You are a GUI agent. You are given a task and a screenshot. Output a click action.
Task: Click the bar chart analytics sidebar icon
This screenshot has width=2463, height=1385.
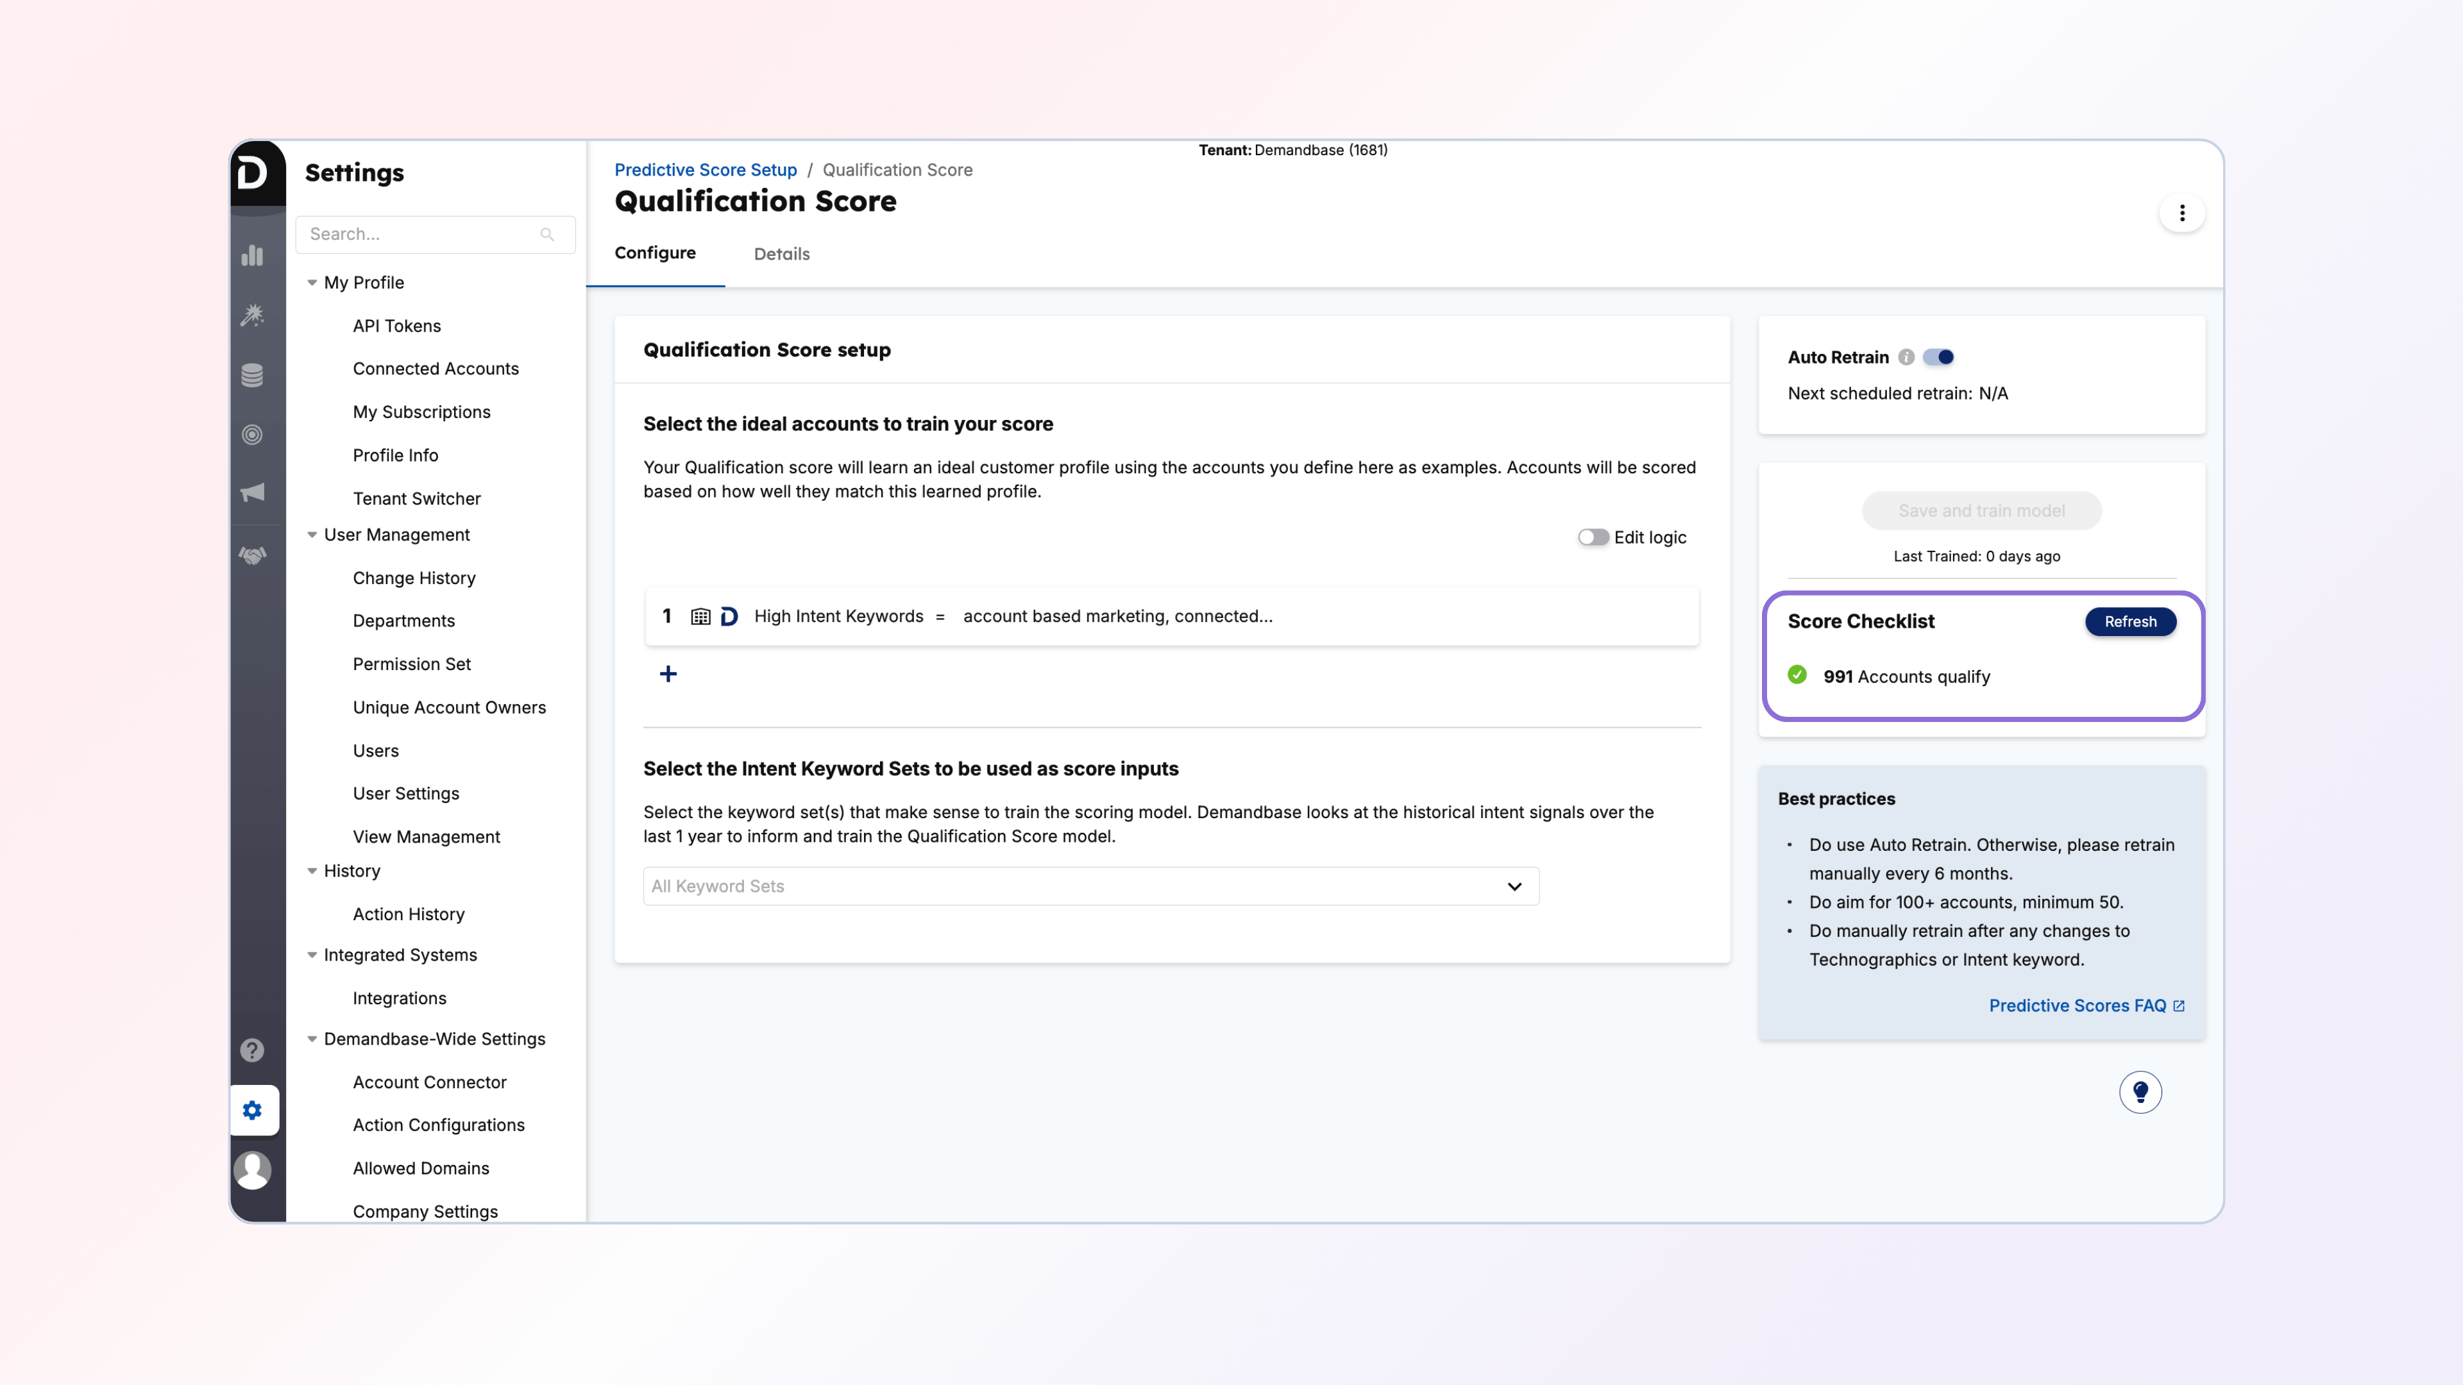253,255
